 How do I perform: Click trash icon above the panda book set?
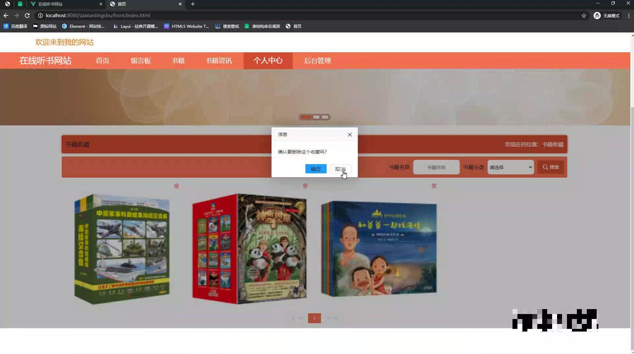[x=305, y=186]
